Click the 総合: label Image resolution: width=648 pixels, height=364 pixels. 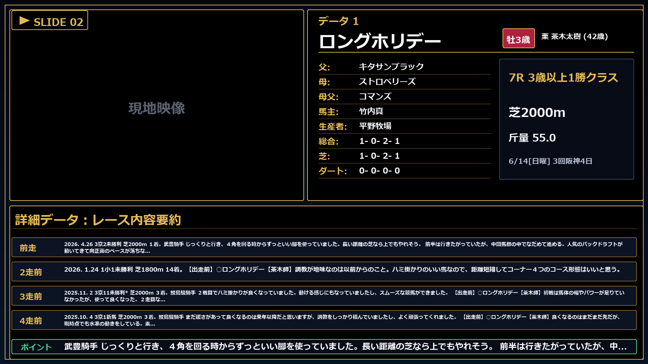(328, 141)
